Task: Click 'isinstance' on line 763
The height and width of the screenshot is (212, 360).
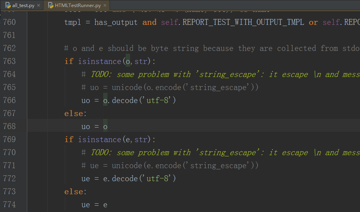Action: pyautogui.click(x=100, y=62)
